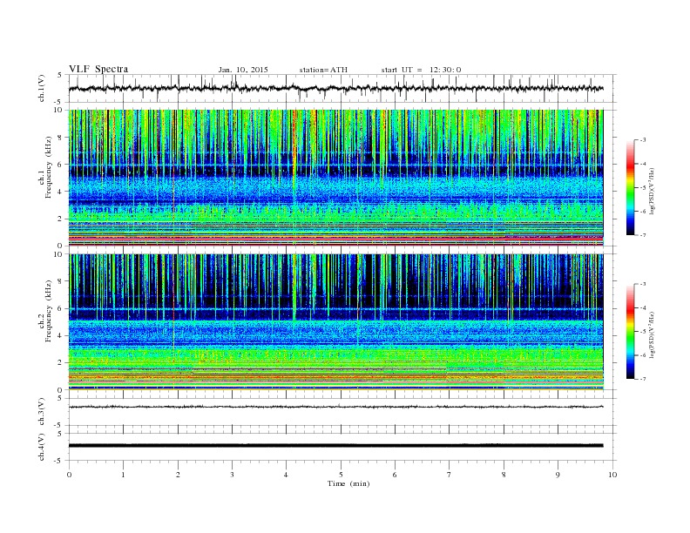Screen dimensions: 690x533
Task: Click the ch.1 waveform trace plot
Action: coord(335,88)
